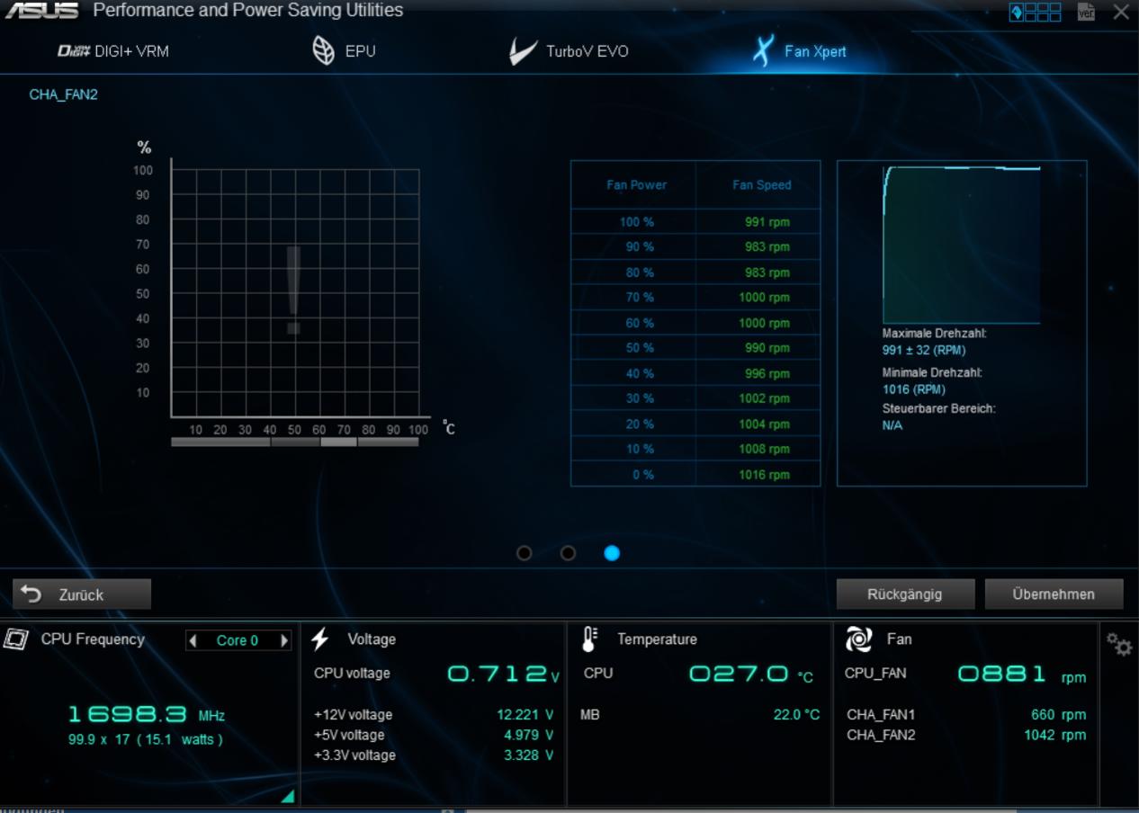Click the CHA_FAN1 660 rpm value
Screen dimensions: 1139x813
(1058, 715)
